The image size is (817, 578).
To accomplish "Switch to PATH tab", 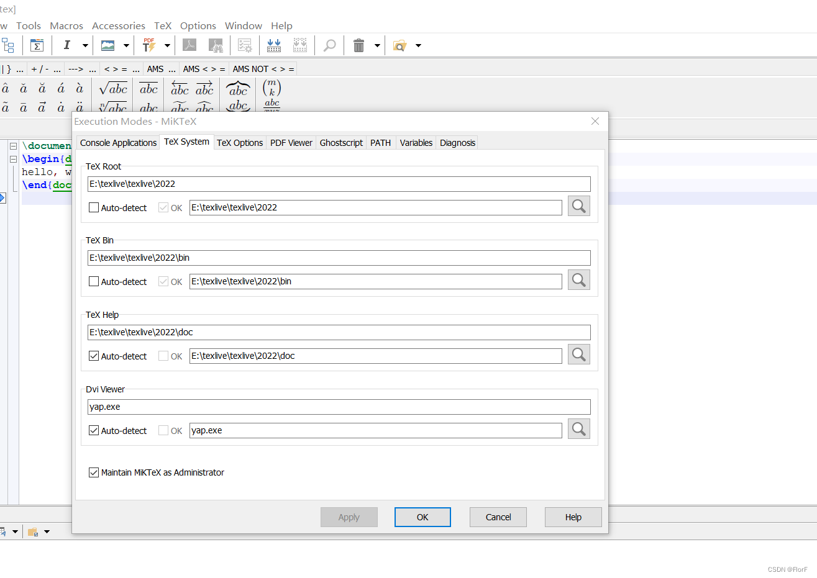I will [x=381, y=143].
